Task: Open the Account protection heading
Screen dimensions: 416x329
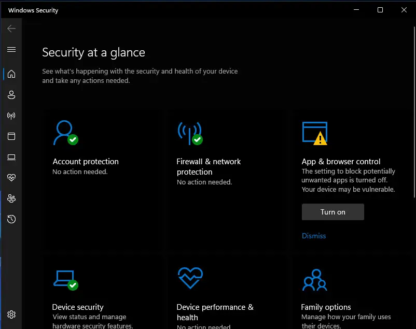Action: [x=86, y=162]
